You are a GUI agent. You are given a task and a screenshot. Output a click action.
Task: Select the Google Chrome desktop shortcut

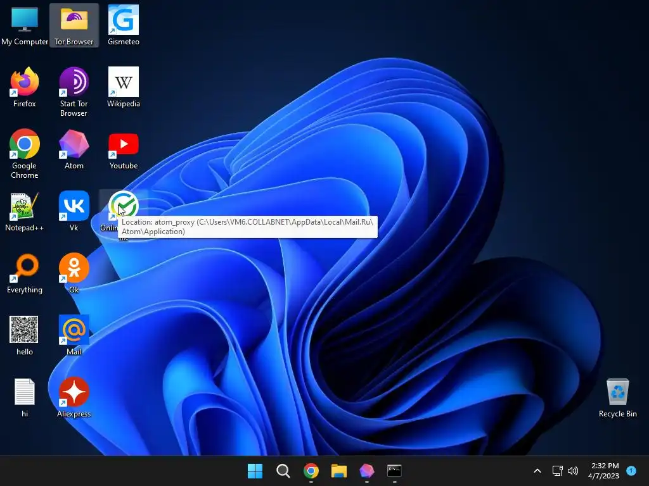point(25,154)
